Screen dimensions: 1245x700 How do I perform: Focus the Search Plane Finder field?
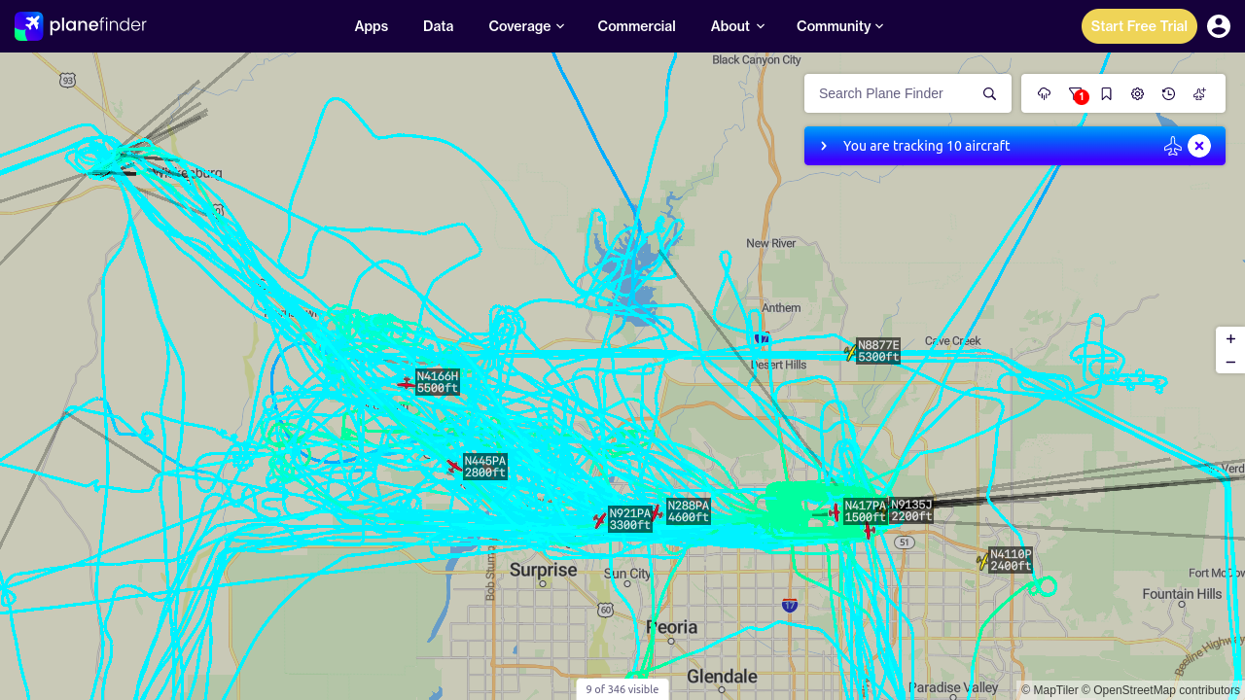[895, 93]
